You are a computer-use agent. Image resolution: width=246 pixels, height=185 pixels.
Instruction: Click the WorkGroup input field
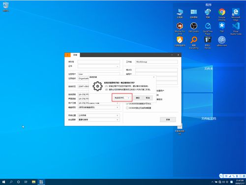pos(156,62)
